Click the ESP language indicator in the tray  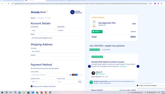point(159,92)
